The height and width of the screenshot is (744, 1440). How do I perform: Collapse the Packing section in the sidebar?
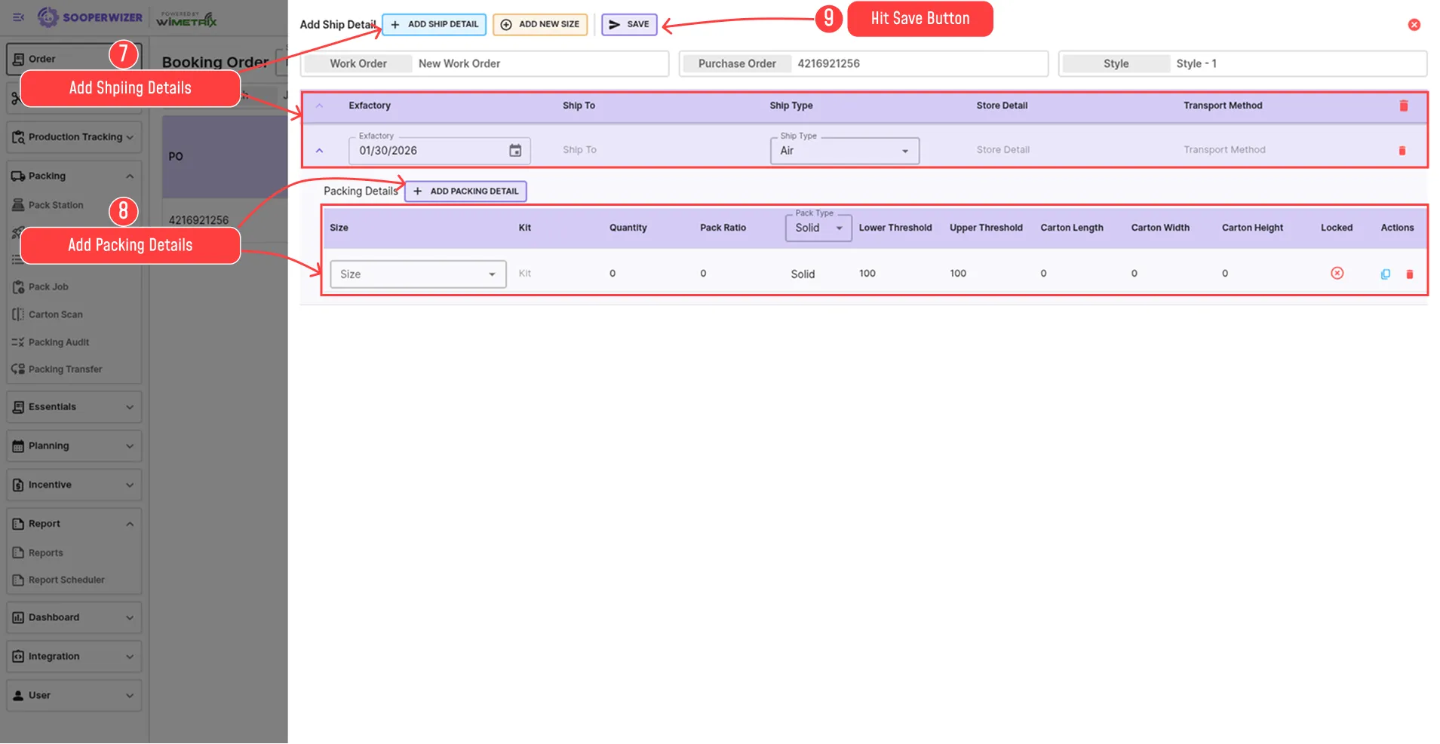tap(128, 176)
